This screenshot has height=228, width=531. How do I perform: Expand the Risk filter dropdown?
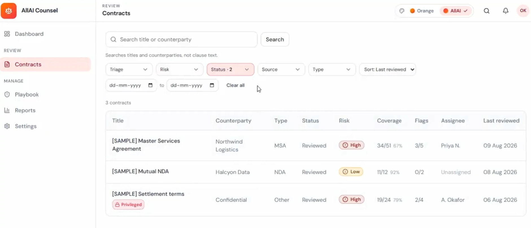coord(179,69)
